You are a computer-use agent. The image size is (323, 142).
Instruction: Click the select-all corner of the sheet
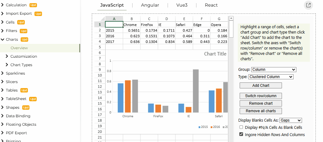tap(99, 19)
